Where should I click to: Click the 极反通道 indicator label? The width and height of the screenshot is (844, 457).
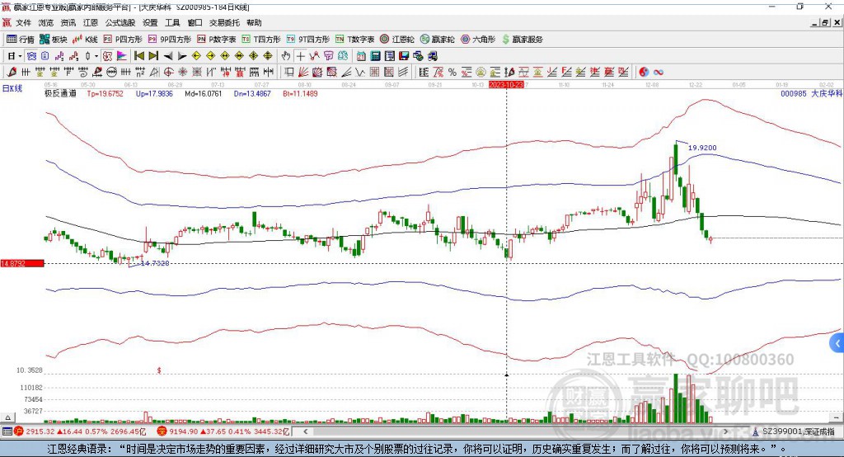coord(60,93)
